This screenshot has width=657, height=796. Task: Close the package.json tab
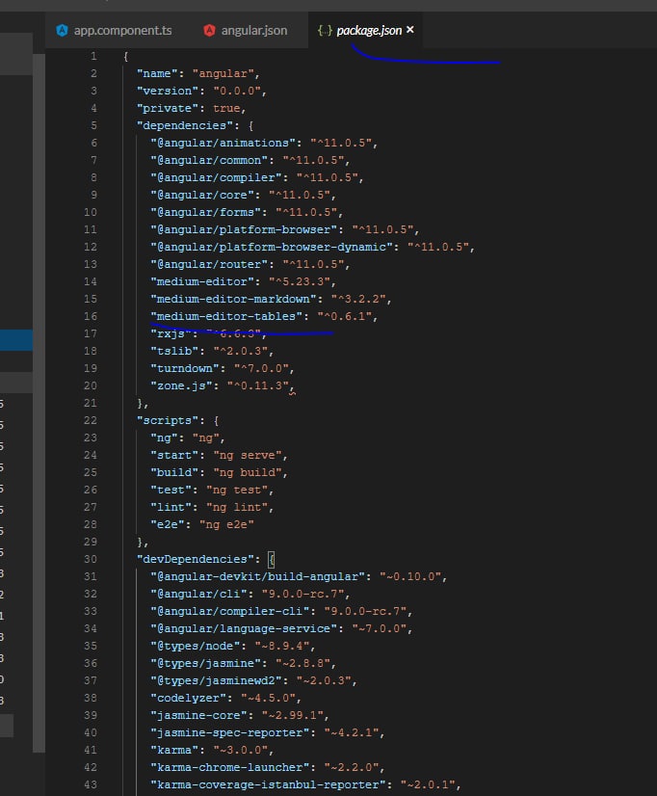pos(410,30)
